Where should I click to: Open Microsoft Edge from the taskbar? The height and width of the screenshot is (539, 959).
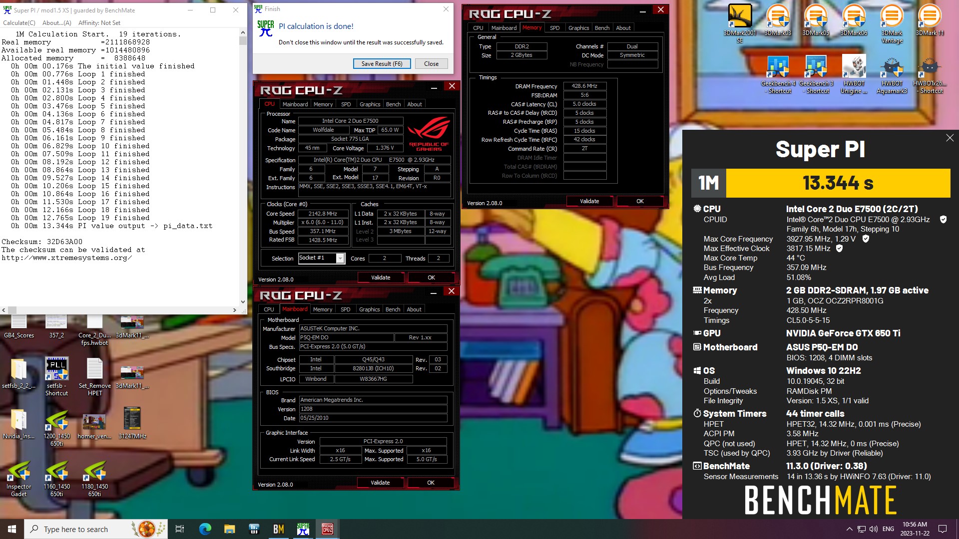[205, 529]
